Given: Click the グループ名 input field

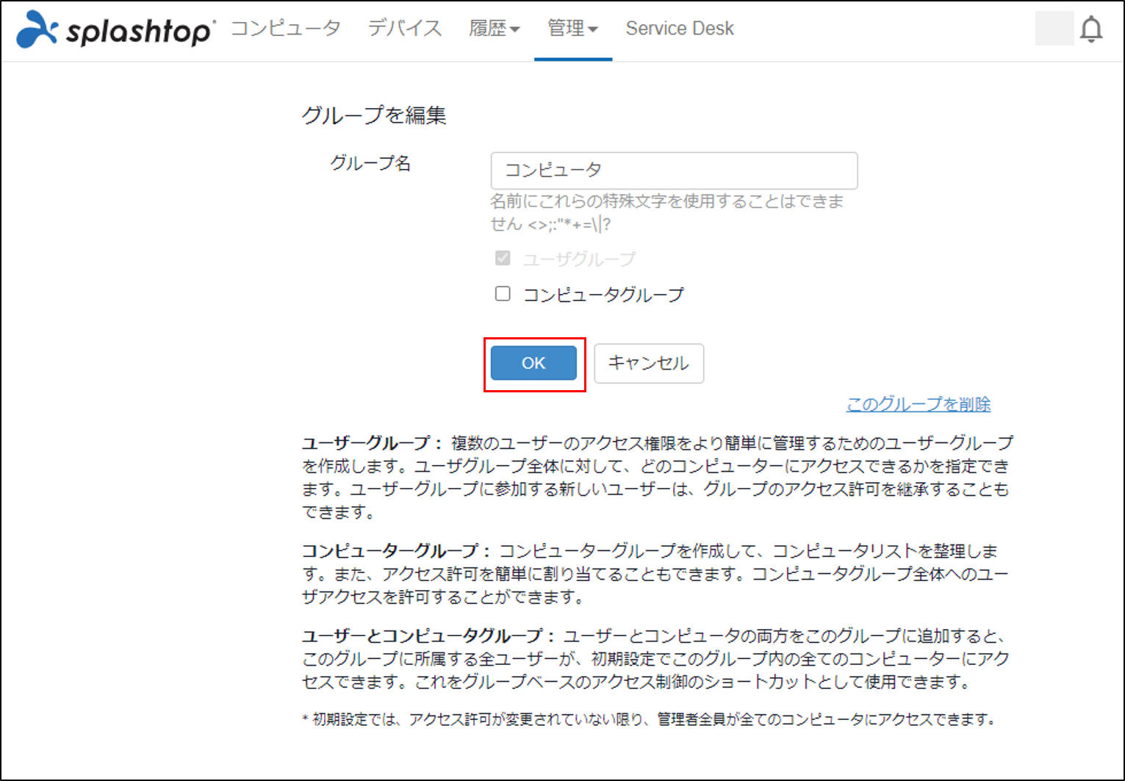Looking at the screenshot, I should (x=674, y=170).
